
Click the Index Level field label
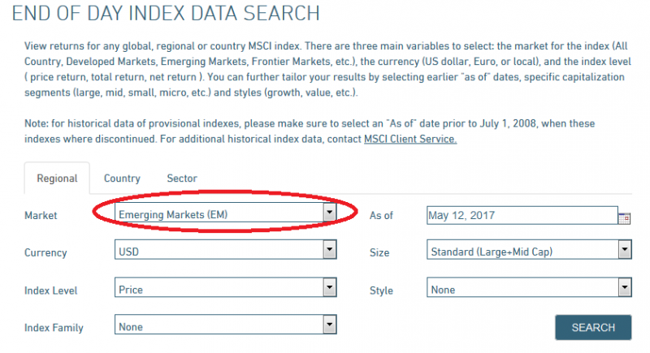(x=52, y=291)
